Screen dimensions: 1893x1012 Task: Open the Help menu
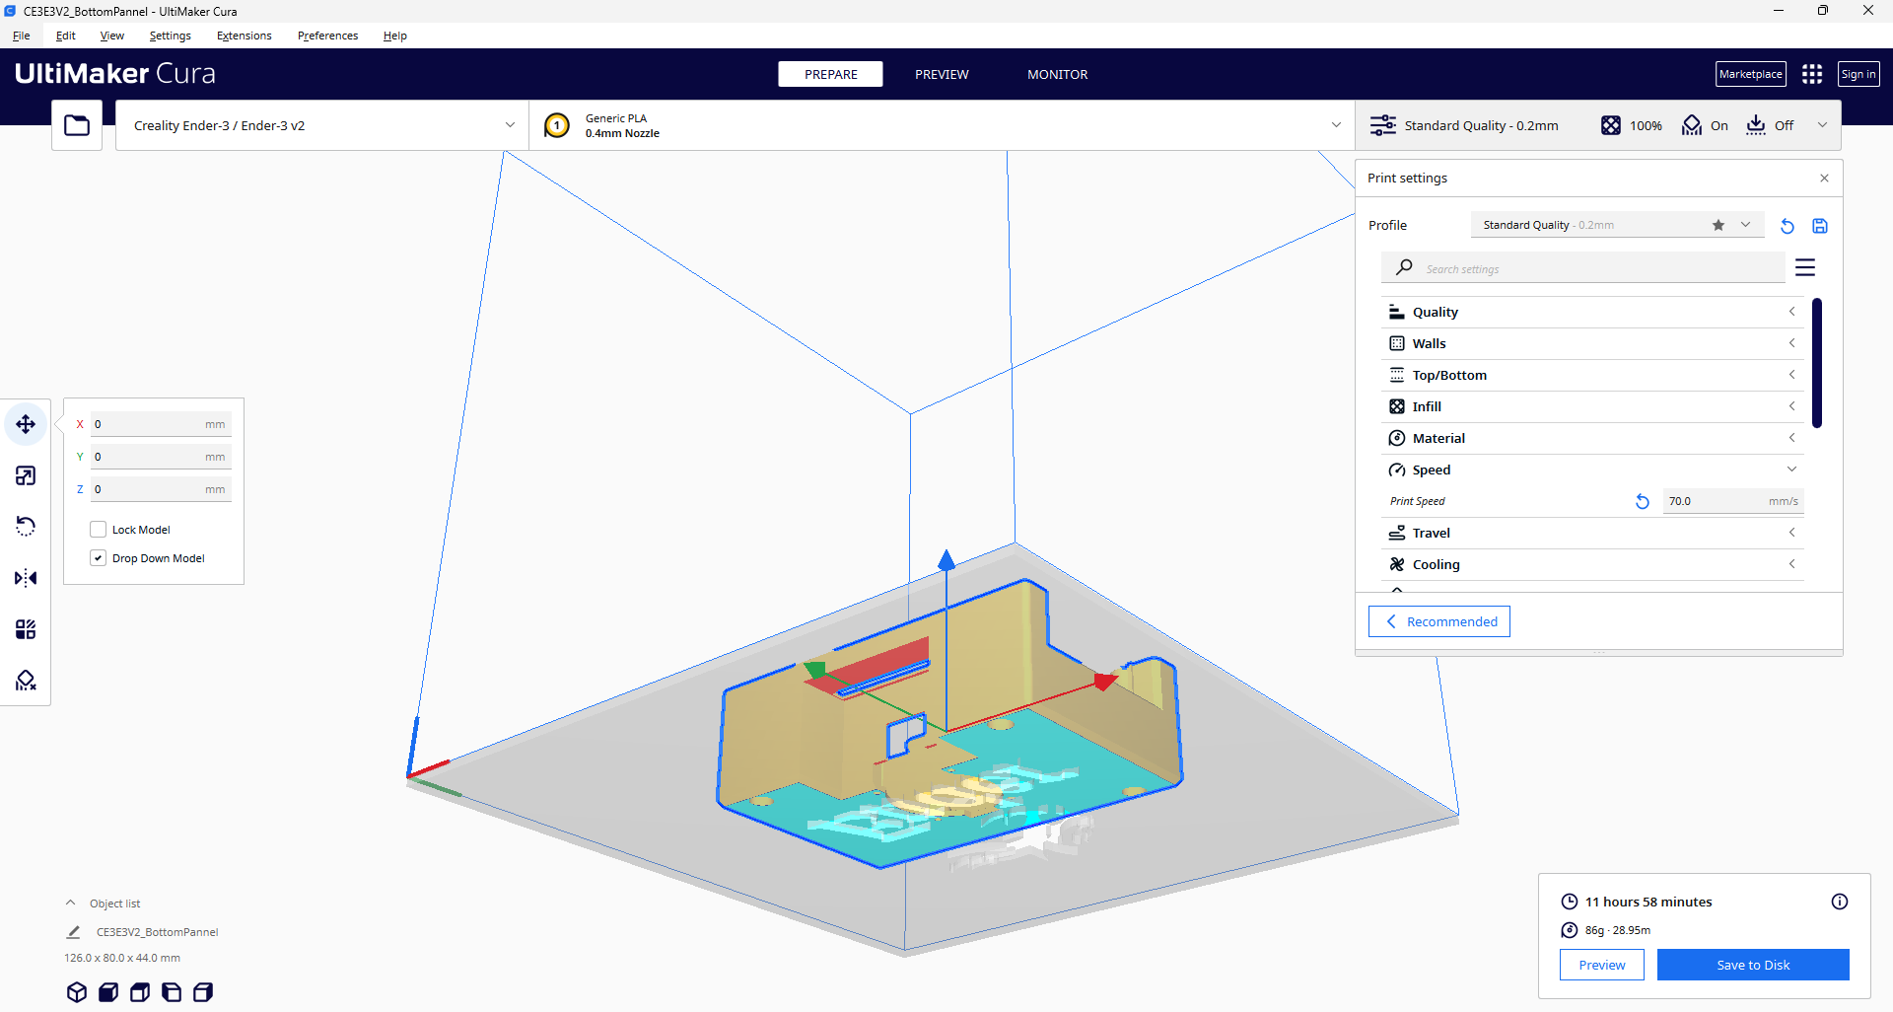pyautogui.click(x=395, y=36)
